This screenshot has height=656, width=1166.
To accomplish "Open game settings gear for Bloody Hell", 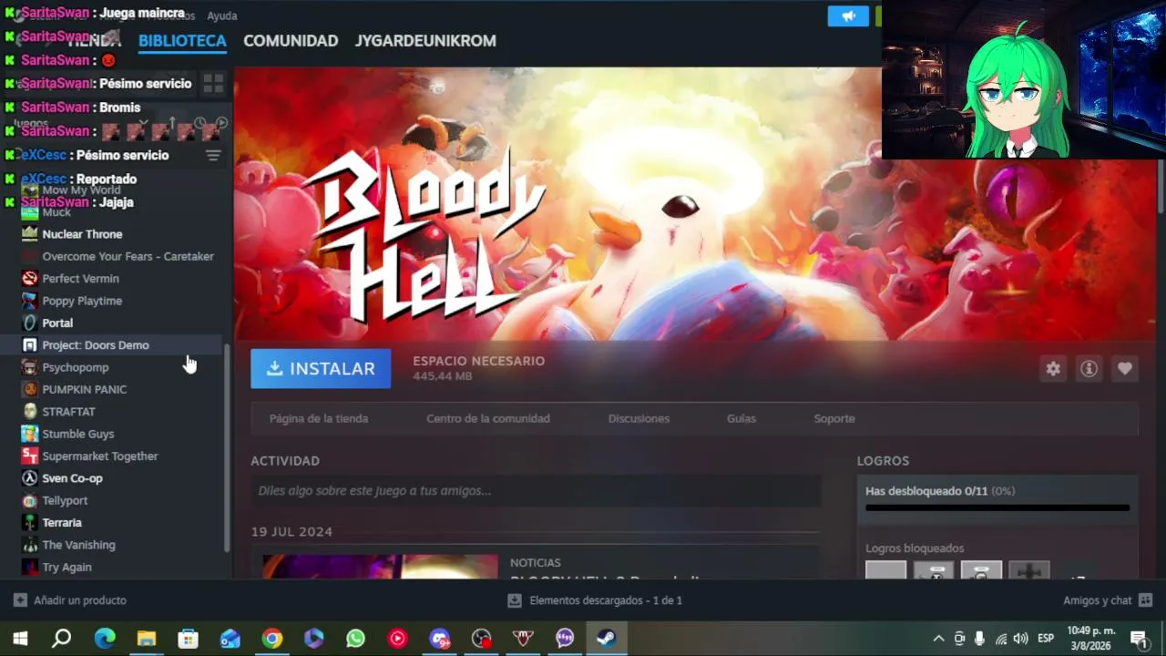I will click(x=1053, y=369).
